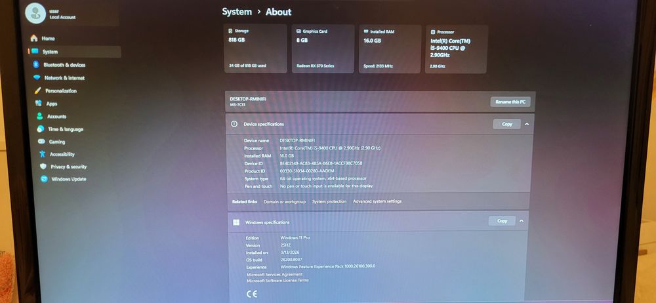This screenshot has height=303, width=656.
Task: Click the Personalization paintbrush icon
Action: [37, 91]
